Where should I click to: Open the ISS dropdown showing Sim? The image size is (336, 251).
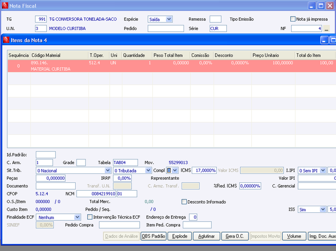(x=323, y=209)
